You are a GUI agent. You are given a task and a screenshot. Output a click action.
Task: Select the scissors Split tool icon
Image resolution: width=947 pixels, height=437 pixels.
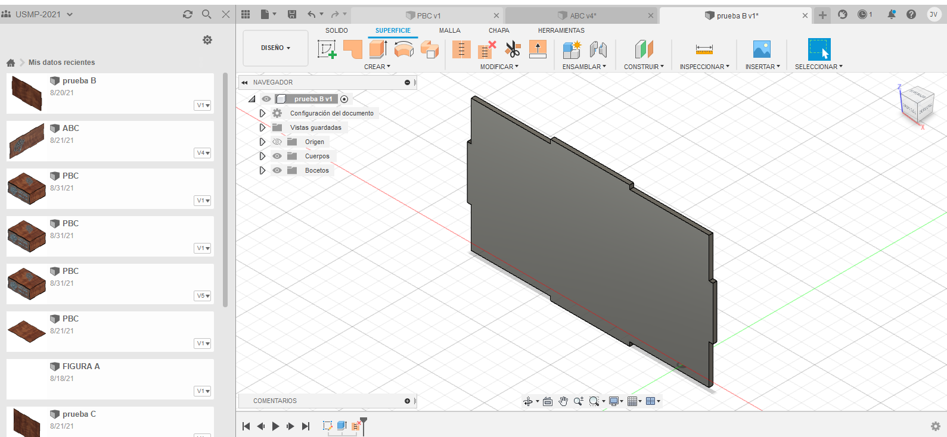click(513, 49)
